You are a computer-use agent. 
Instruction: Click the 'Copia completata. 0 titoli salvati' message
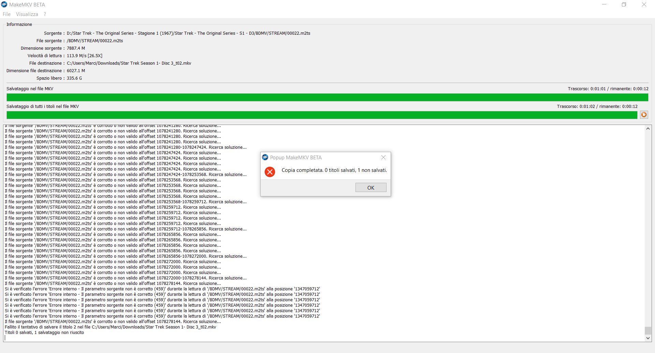point(334,170)
